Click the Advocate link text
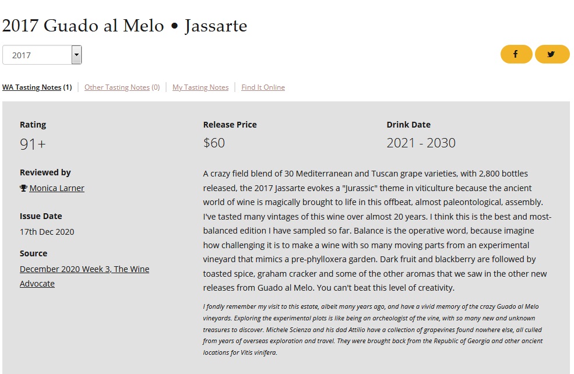This screenshot has height=374, width=574. [37, 284]
